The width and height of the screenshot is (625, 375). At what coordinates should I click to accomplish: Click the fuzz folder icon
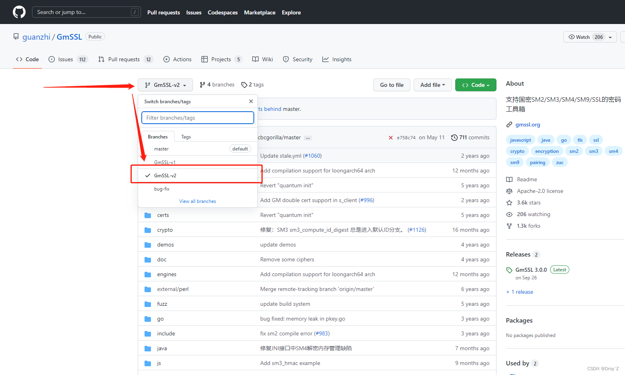point(148,304)
